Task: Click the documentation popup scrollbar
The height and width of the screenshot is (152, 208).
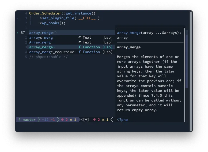Action: pyautogui.click(x=187, y=61)
